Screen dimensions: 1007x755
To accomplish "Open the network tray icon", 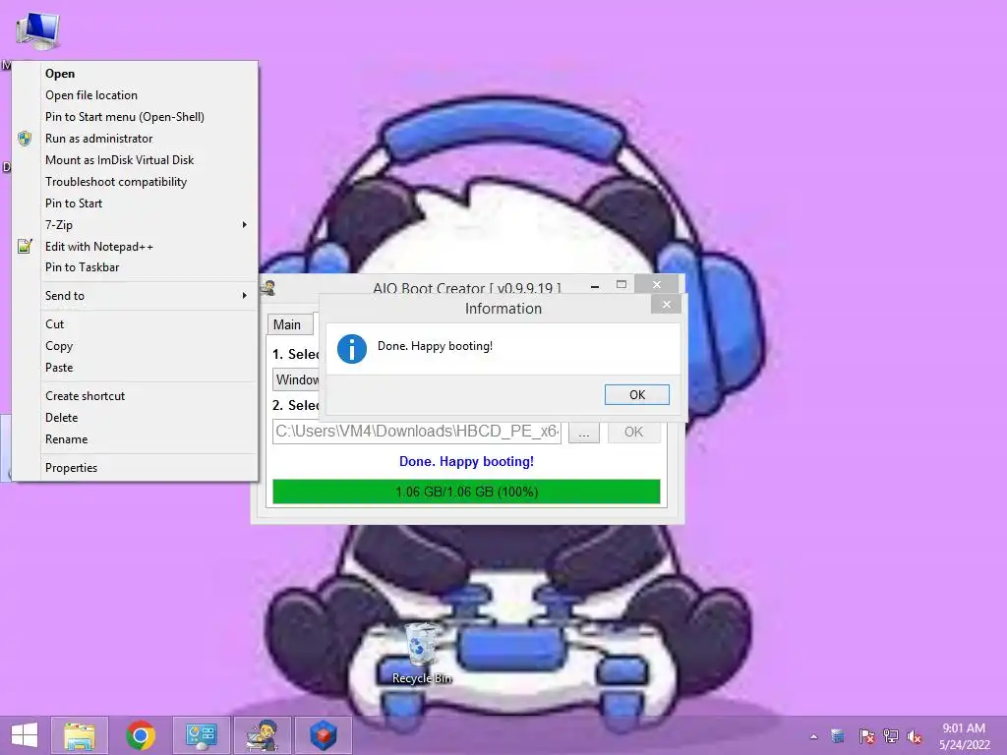I will (891, 736).
